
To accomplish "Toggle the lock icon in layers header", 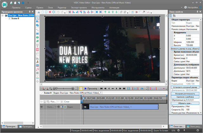I will coord(45,102).
